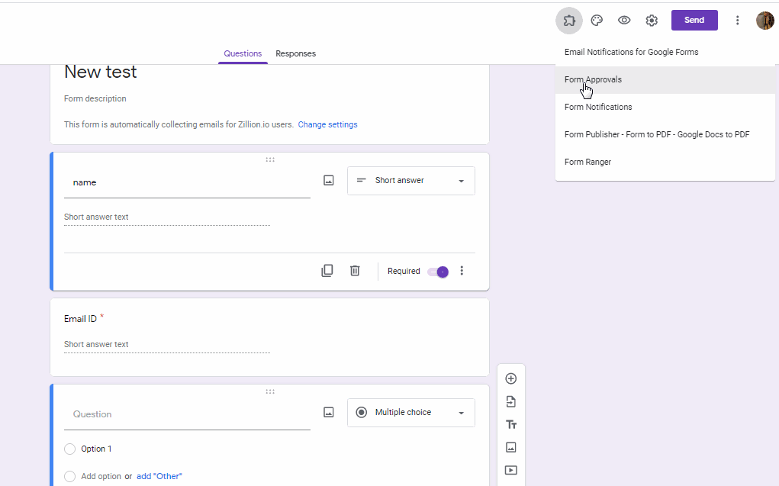Screen dimensions: 779x486
Task: Open form settings gear icon
Action: [x=652, y=21]
